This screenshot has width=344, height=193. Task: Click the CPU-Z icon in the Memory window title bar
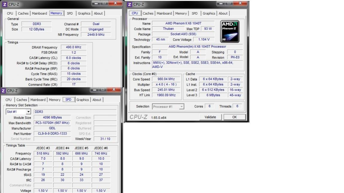coord(4,4)
